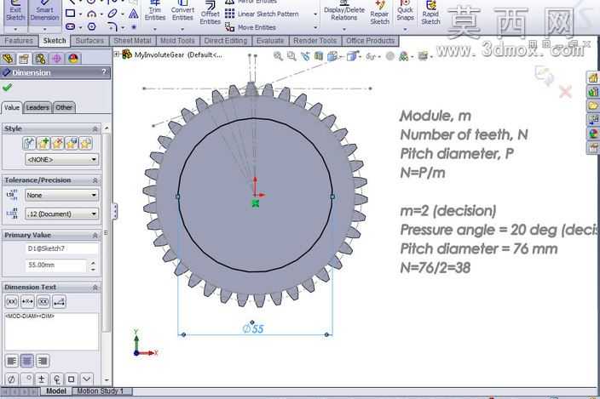Viewport: 600px width, 399px height.
Task: Switch to the Evaluate tab
Action: tap(270, 41)
